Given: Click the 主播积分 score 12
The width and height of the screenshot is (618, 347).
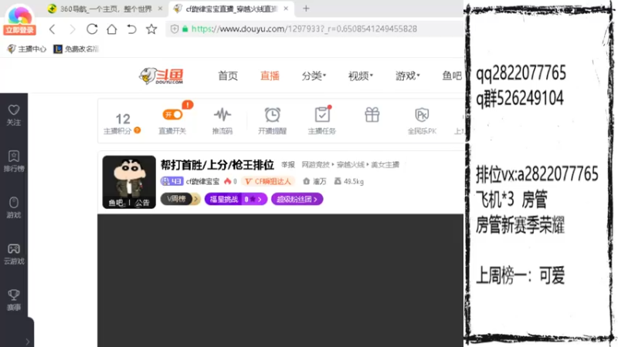Looking at the screenshot, I should click(x=123, y=119).
